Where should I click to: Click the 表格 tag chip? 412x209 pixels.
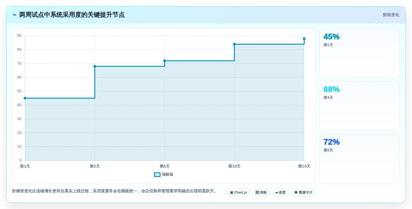pyautogui.click(x=261, y=193)
